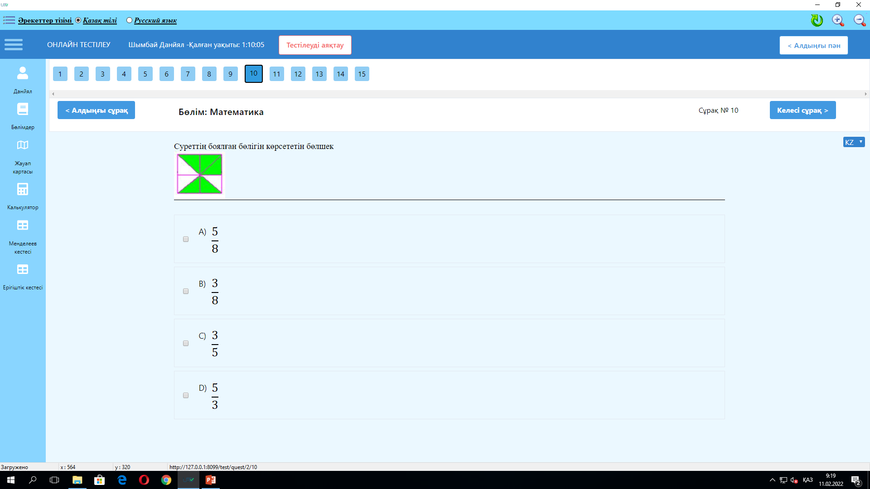Expand the hamburger menu in blue header

(x=14, y=44)
